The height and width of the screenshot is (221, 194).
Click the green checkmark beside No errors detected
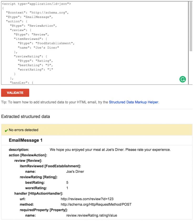click(6, 130)
